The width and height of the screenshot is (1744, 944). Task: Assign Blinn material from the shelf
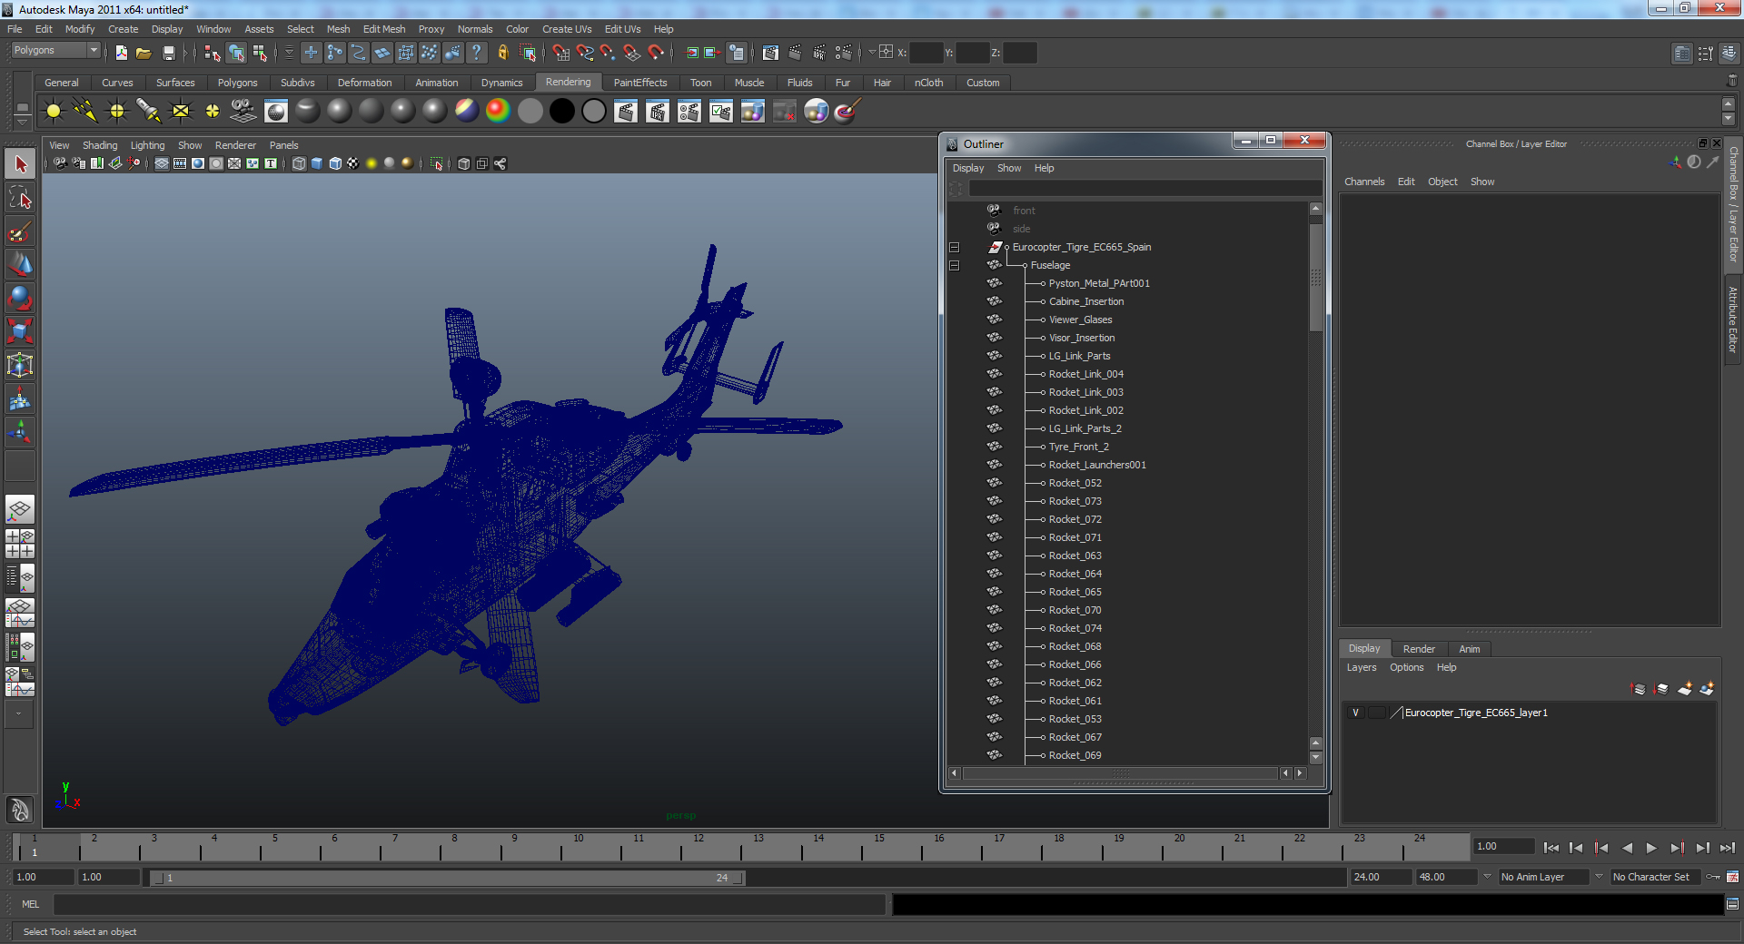(x=340, y=112)
